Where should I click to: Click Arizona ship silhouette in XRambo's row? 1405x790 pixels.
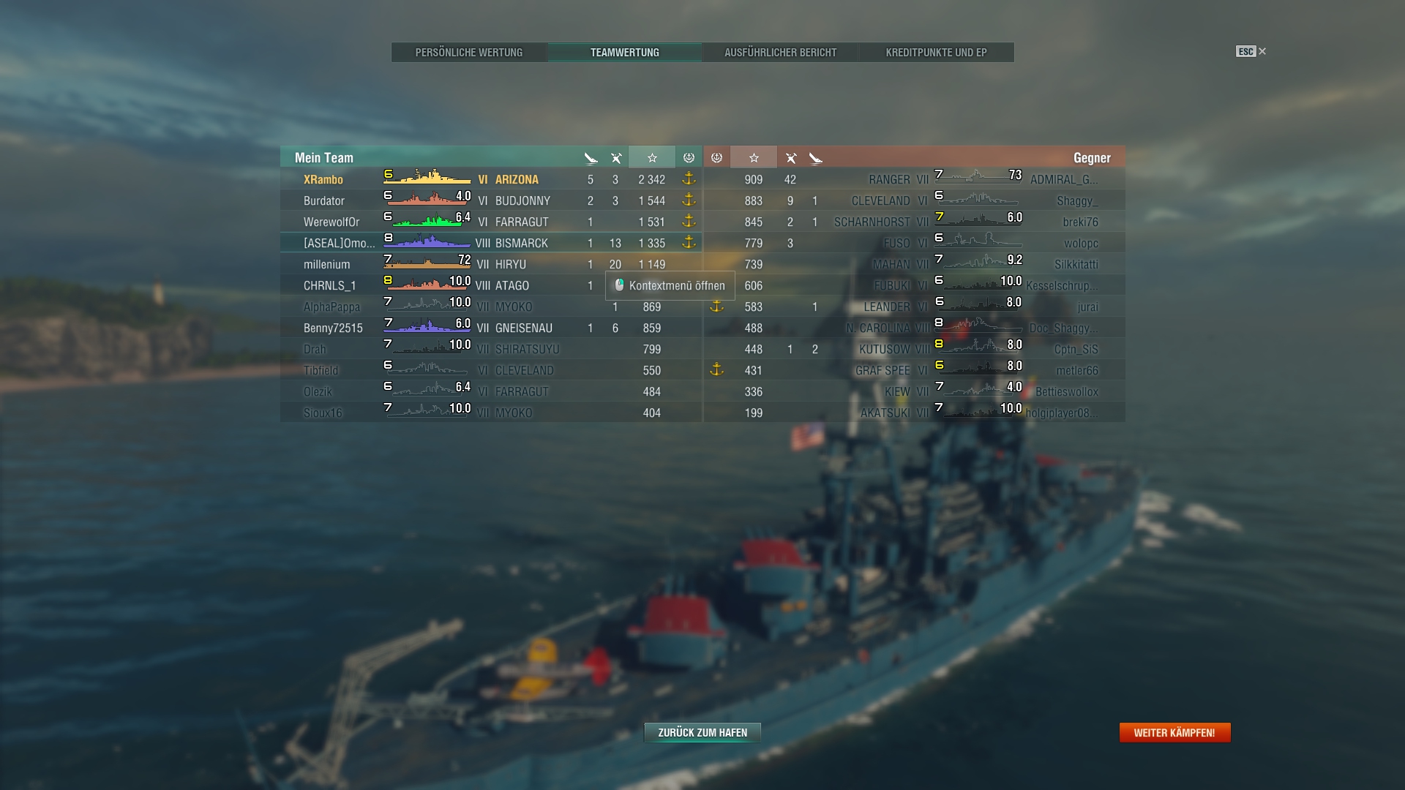427,178
